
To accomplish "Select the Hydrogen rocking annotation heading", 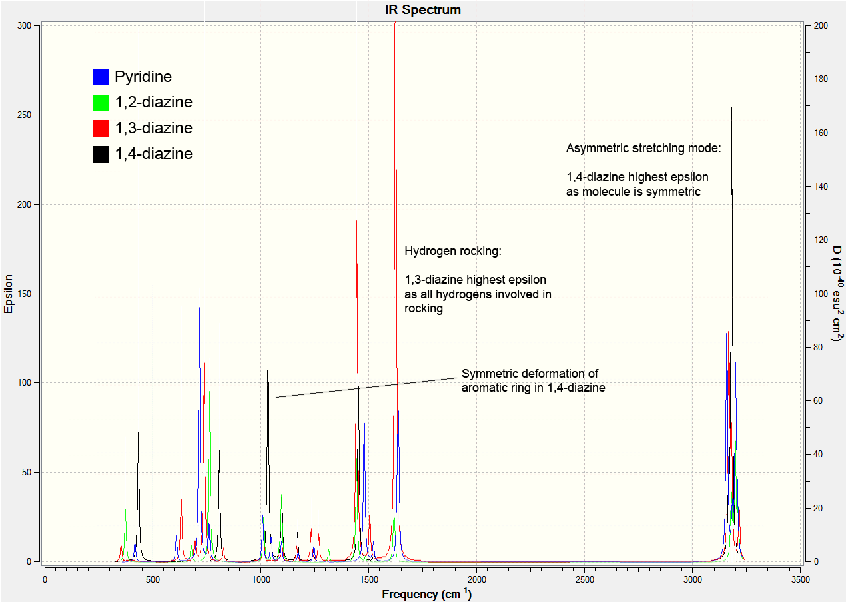I will (x=453, y=252).
